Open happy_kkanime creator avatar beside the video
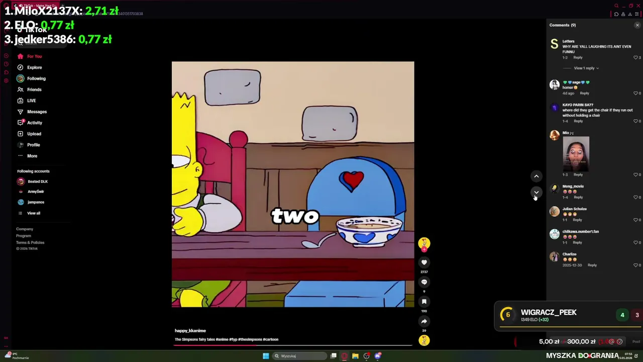This screenshot has width=643, height=362. 424,243
